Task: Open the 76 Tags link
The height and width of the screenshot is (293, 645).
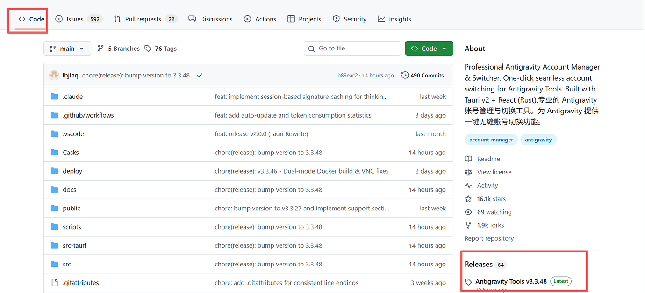Action: point(161,49)
